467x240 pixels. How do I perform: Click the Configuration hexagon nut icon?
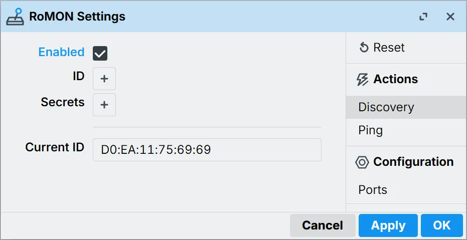pos(362,162)
